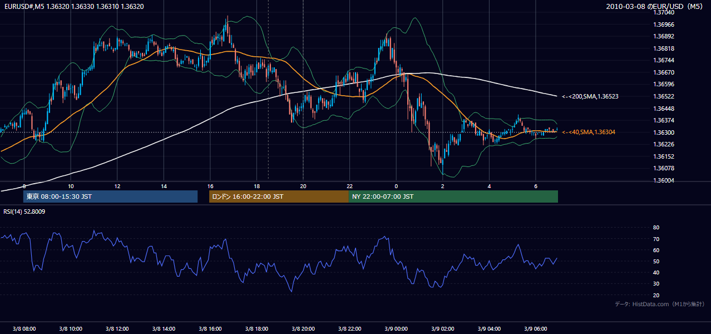Click the 3/8 10:00 time axis label
Viewport: 711px width, 334px height.
click(71, 328)
